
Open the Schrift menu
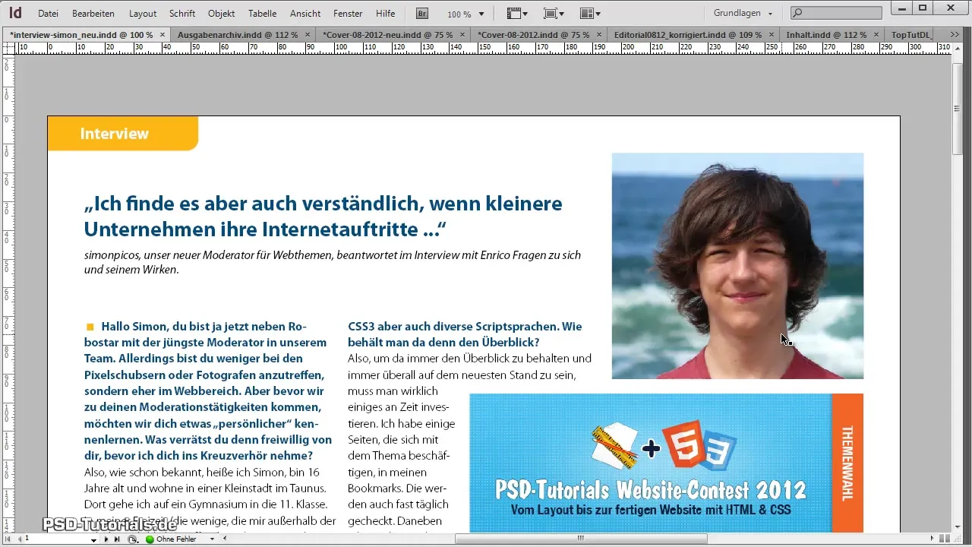(x=182, y=14)
